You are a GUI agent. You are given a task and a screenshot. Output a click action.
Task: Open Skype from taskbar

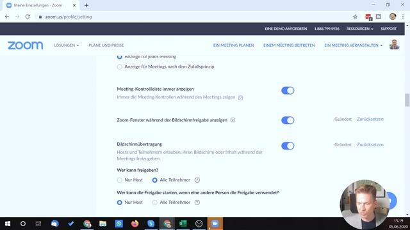click(151, 224)
